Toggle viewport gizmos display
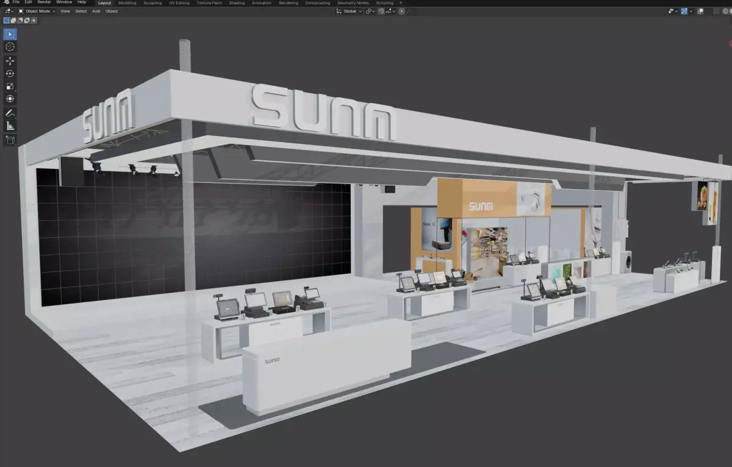Screen dimensions: 732x467 684,11
